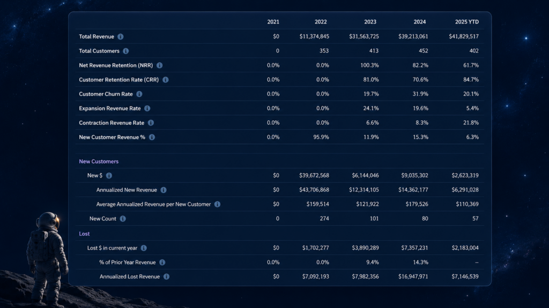Click the 21.8% contraction rate value
This screenshot has width=549, height=308.
pyautogui.click(x=471, y=122)
